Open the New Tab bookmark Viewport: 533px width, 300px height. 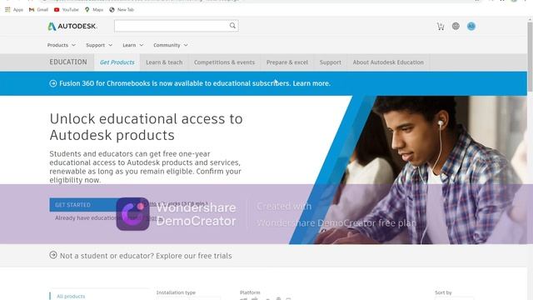[122, 9]
